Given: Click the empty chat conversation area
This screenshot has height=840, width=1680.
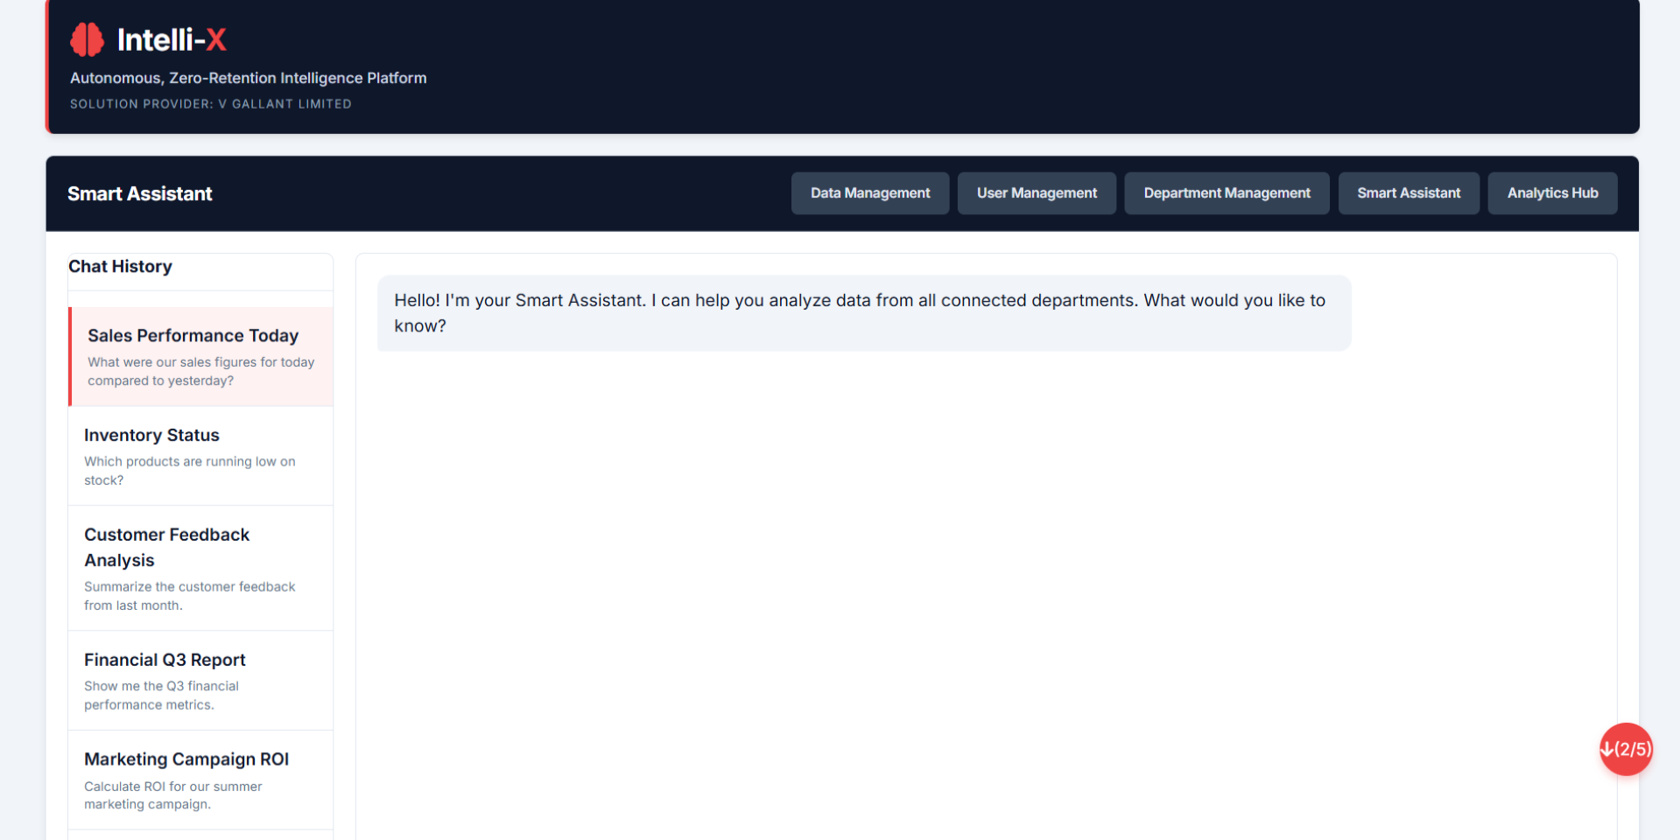Looking at the screenshot, I should pos(985,569).
